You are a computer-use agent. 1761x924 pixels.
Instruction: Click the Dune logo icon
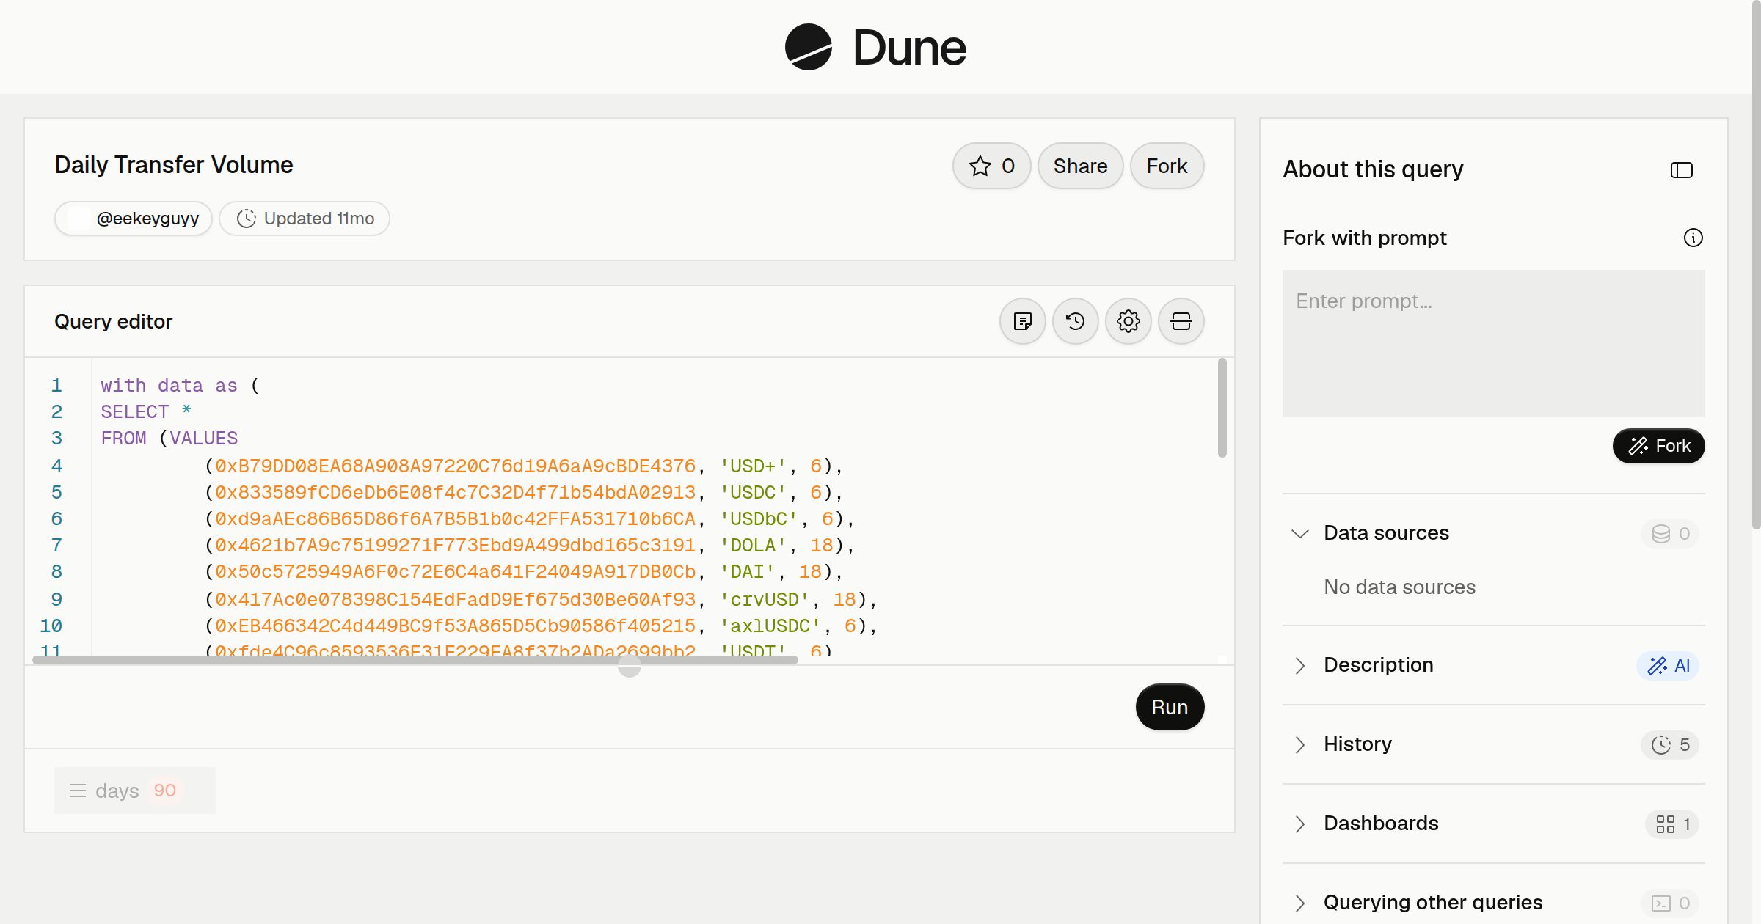click(808, 47)
